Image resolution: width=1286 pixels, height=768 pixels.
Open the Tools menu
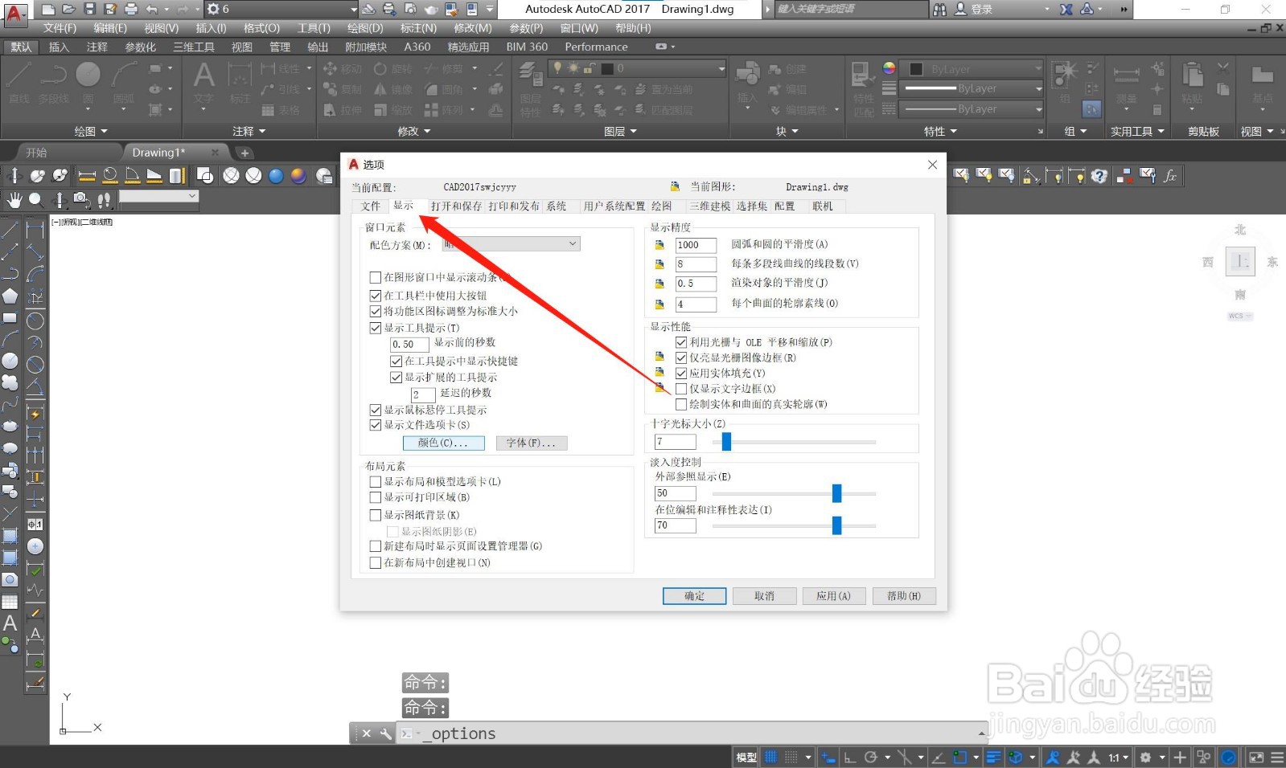click(x=314, y=28)
